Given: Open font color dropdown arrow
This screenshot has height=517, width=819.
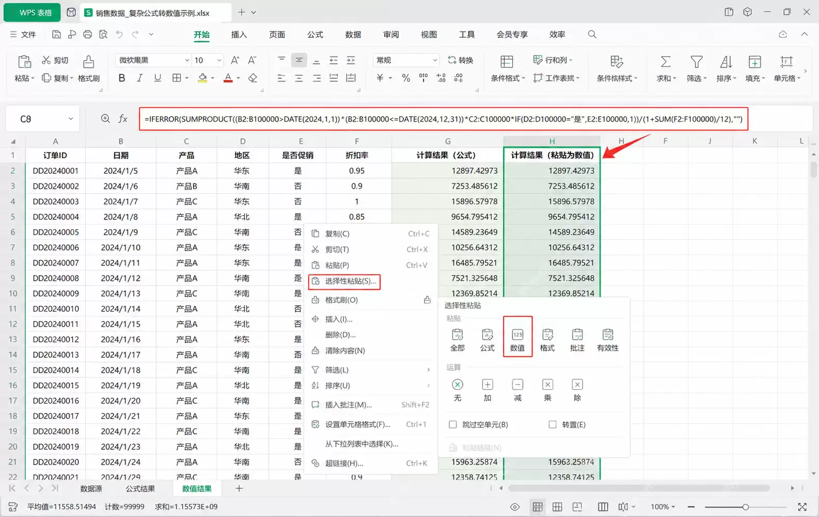Looking at the screenshot, I should coord(238,78).
